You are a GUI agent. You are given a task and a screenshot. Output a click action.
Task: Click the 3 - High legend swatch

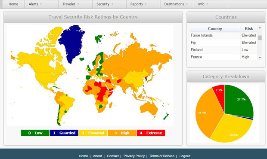(122, 133)
